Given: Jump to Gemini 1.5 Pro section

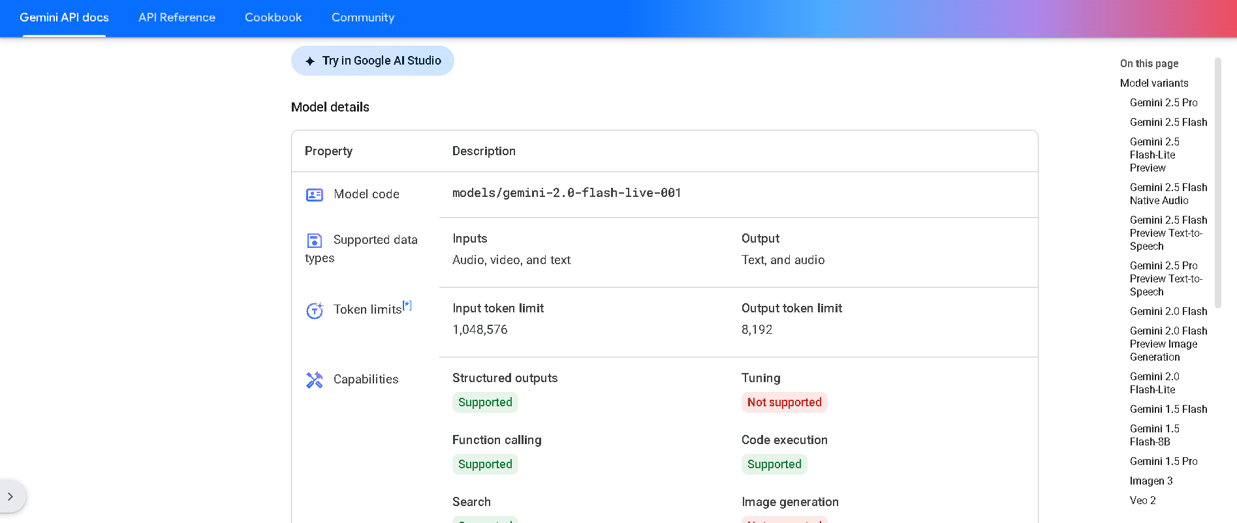Looking at the screenshot, I should pos(1164,461).
